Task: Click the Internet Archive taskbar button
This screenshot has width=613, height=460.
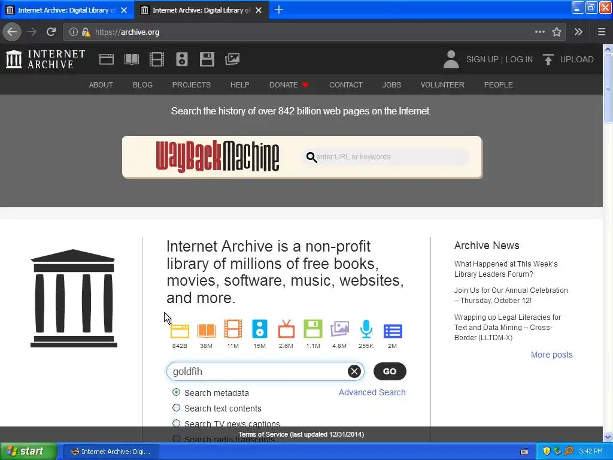Action: (x=111, y=452)
